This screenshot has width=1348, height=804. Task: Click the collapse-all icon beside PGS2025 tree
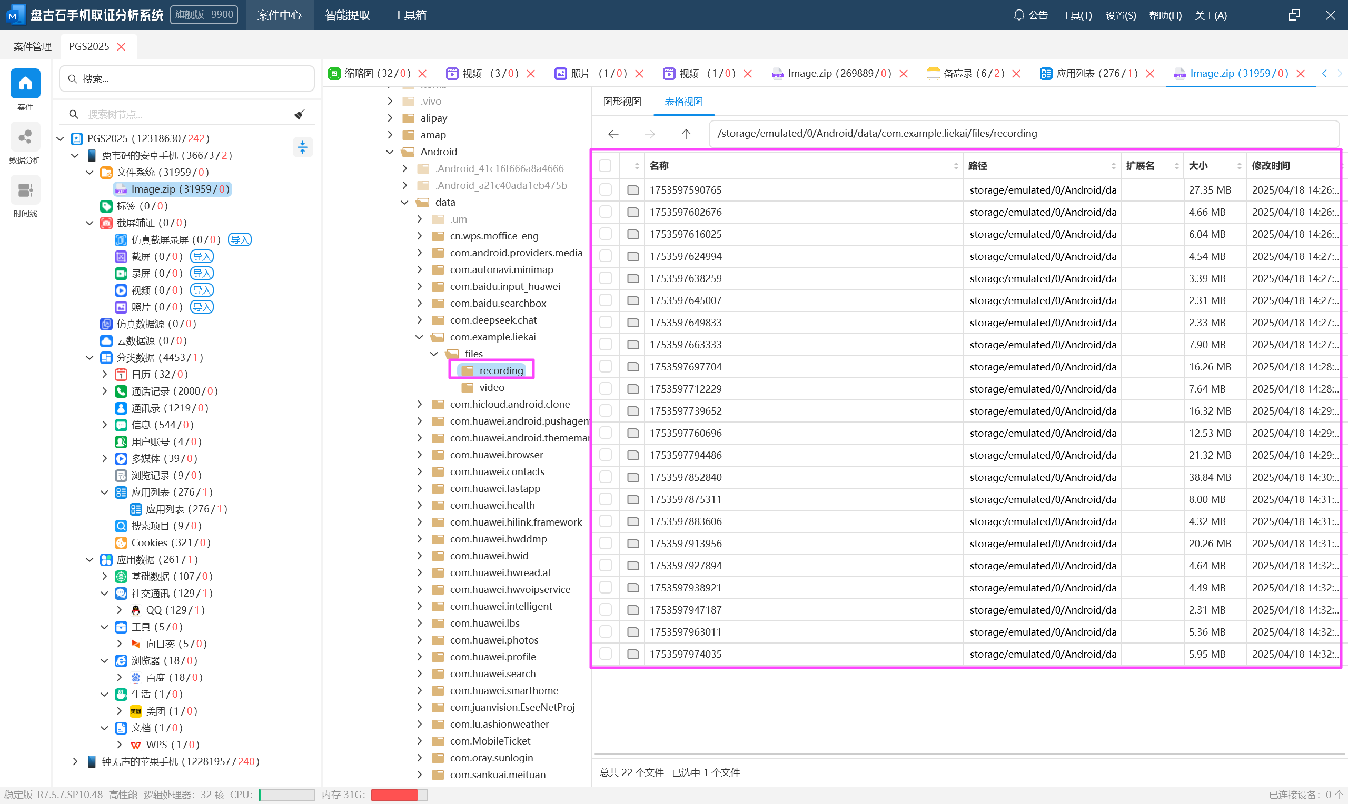tap(302, 147)
